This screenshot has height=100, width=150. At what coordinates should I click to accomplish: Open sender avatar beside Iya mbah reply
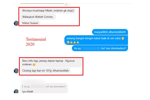tap(16, 91)
